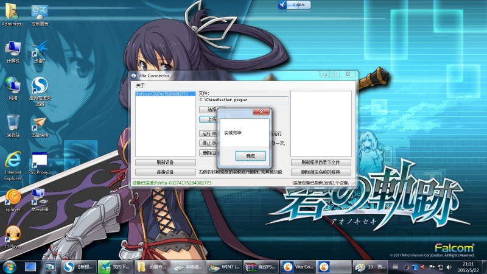Click the untitled orange Vita taskbar item
Screen dimensions: 487x274
(333, 267)
